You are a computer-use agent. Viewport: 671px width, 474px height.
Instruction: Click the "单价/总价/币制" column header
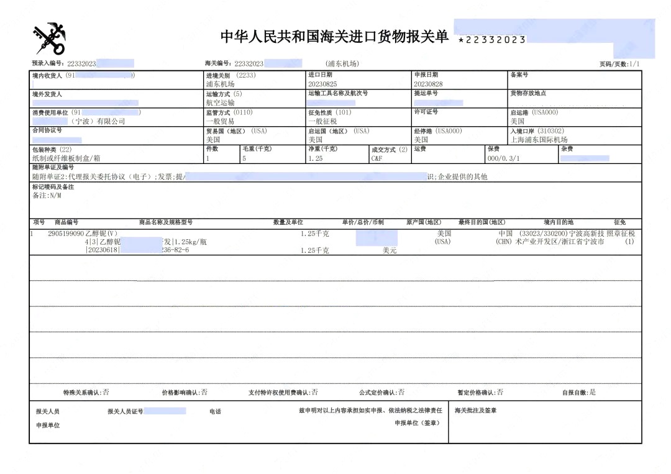[363, 222]
